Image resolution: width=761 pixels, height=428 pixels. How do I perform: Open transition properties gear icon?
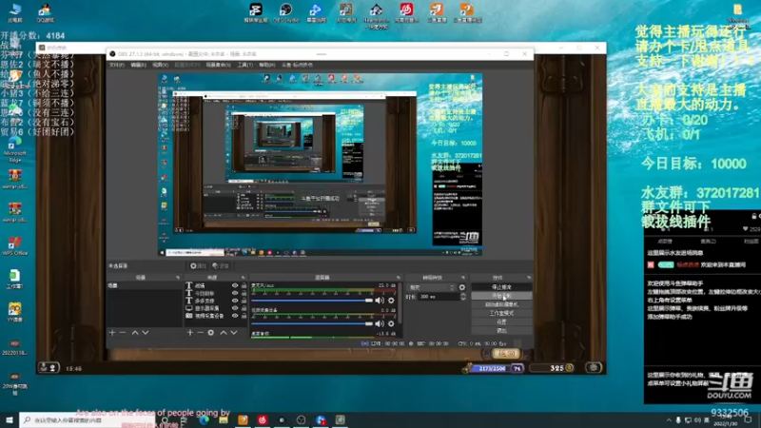[462, 287]
